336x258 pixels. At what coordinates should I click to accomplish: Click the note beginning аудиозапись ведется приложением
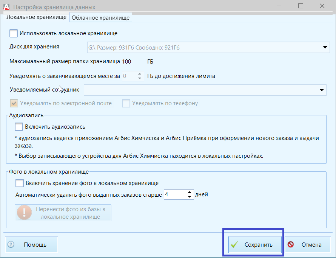pyautogui.click(x=167, y=141)
